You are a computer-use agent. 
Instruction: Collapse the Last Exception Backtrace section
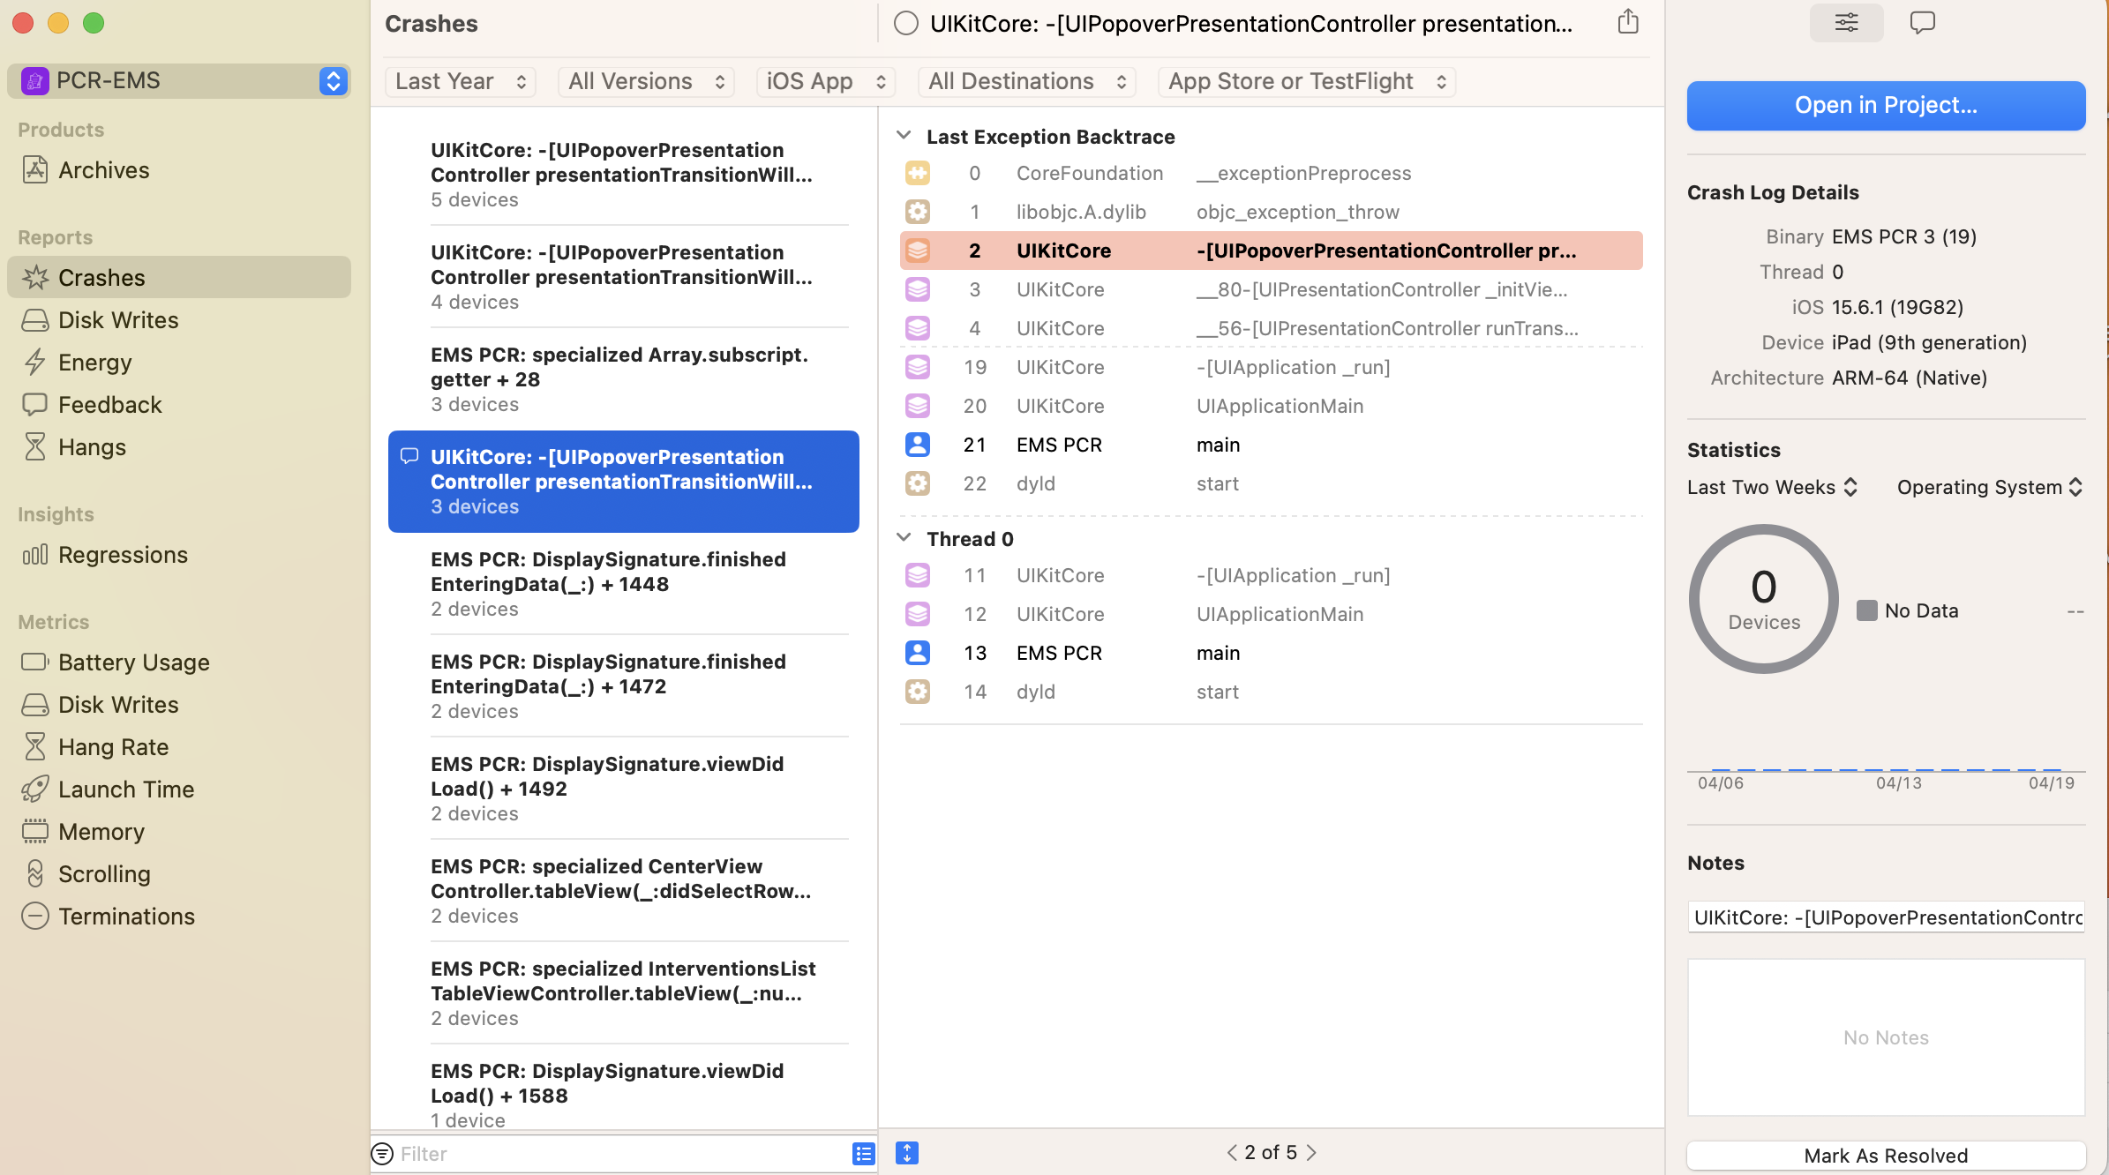tap(904, 136)
